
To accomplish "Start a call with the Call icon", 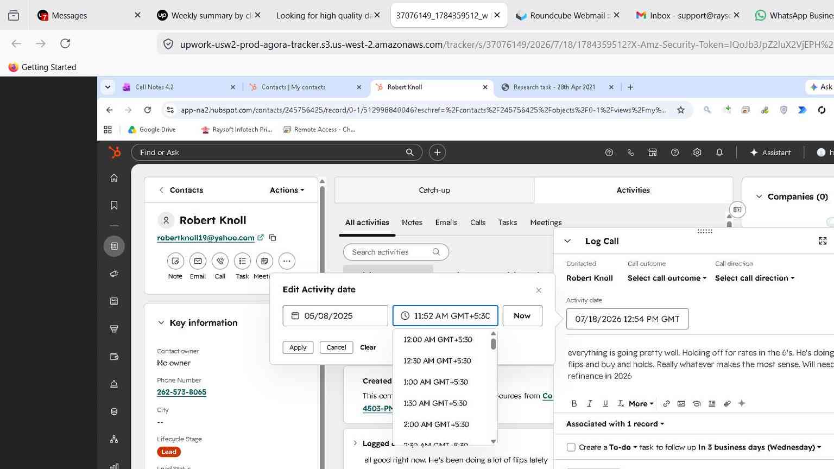I will pyautogui.click(x=220, y=261).
